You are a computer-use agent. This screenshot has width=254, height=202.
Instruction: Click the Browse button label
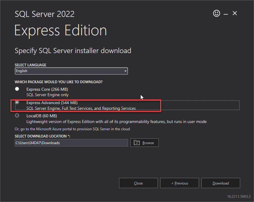[148, 143]
